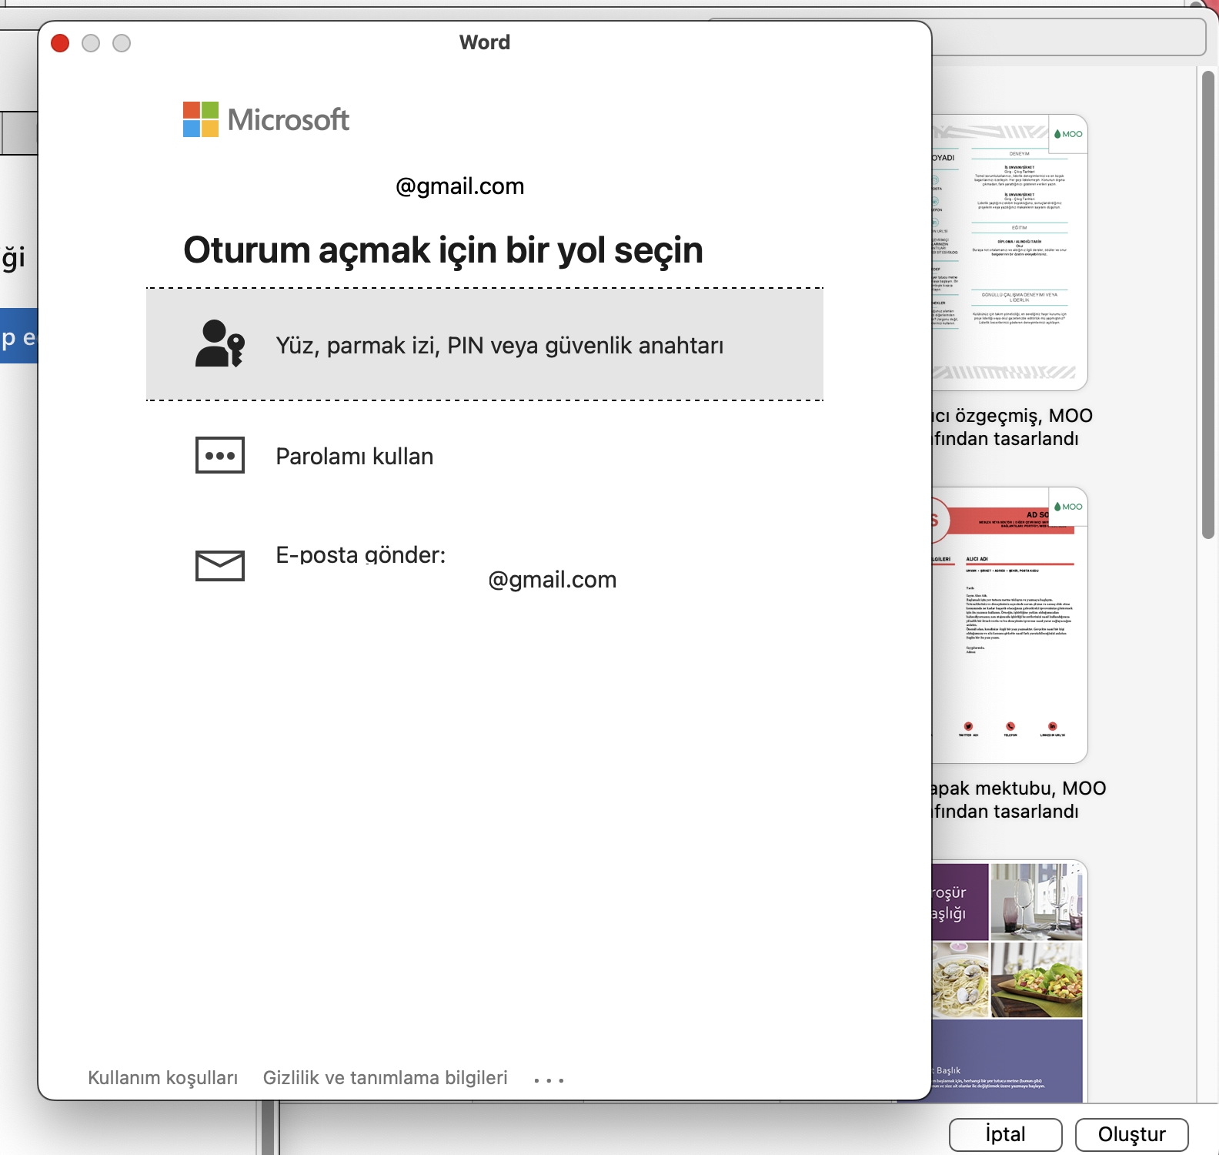
Task: Click İptal in the template gallery window
Action: [x=1006, y=1134]
